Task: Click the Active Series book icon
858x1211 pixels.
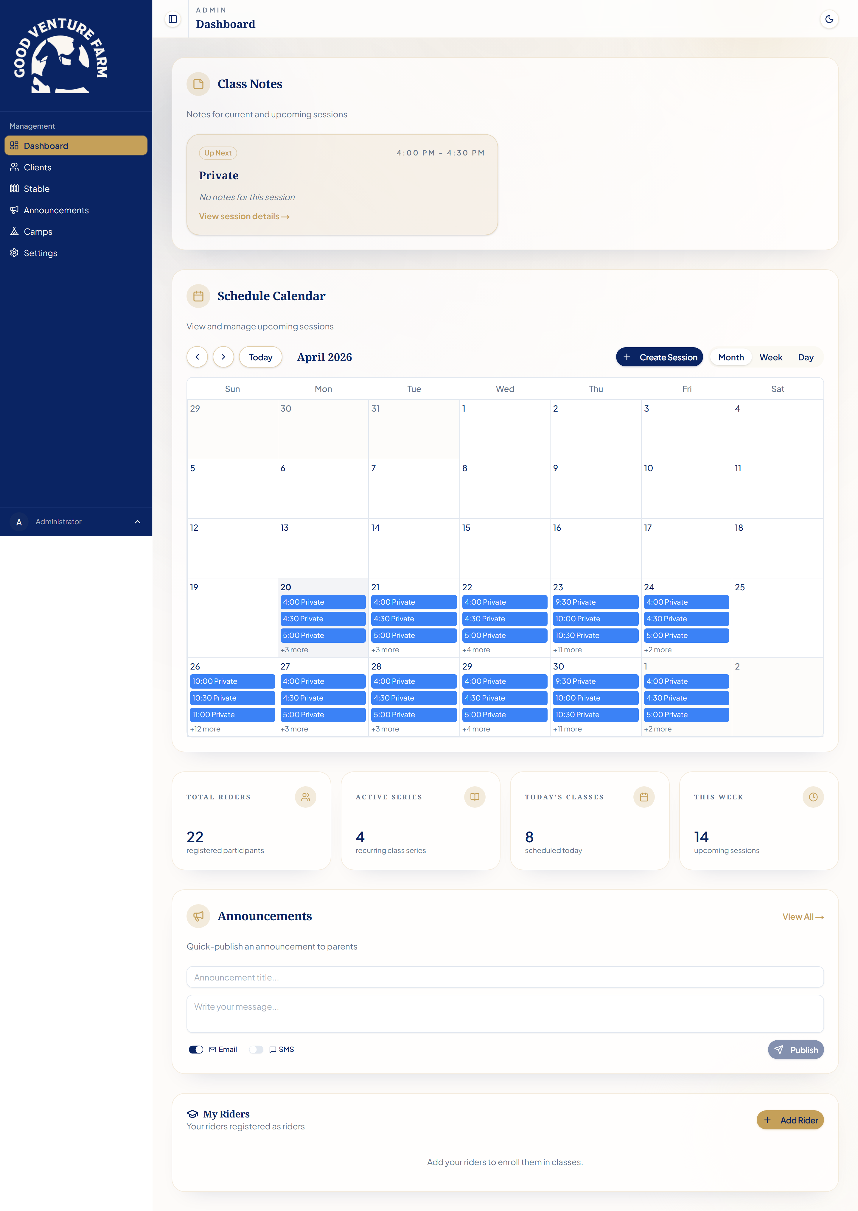Action: (475, 797)
